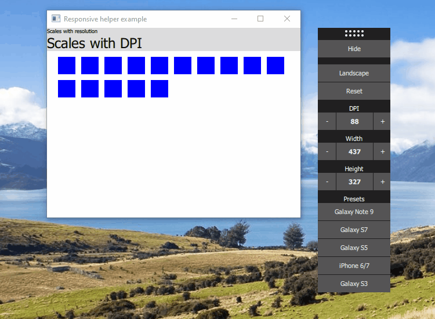The width and height of the screenshot is (435, 319).
Task: Click the 'Scales with DPI' text
Action: [95, 43]
